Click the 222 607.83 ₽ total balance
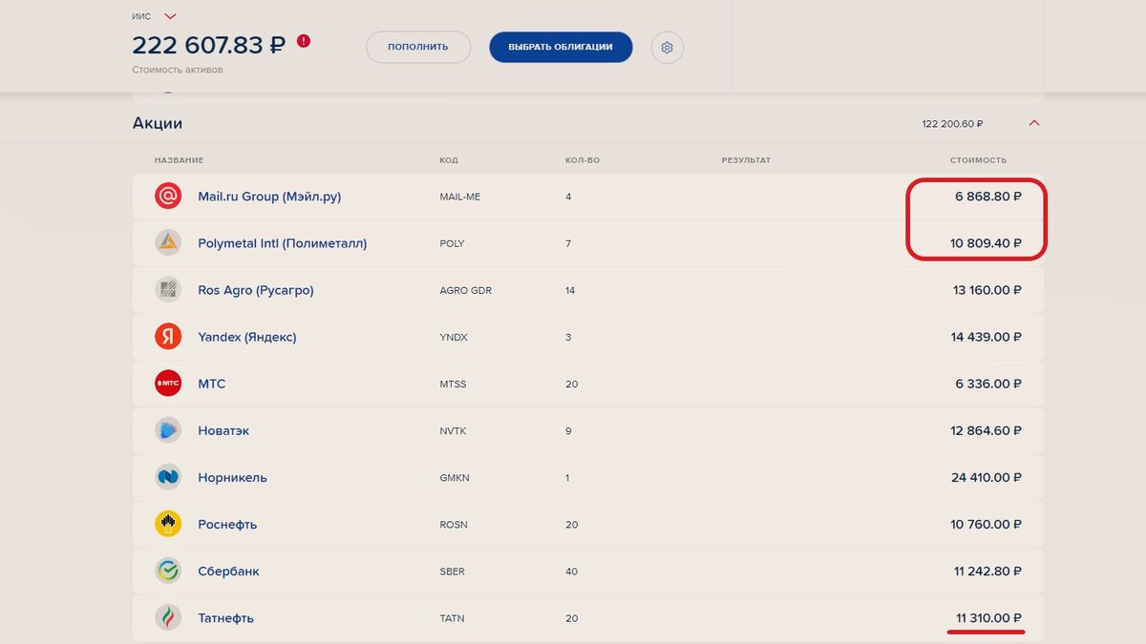The width and height of the screenshot is (1146, 644). [208, 45]
